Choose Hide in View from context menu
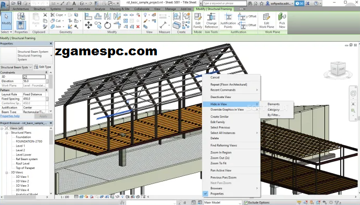This screenshot has height=205, width=360. [231, 104]
